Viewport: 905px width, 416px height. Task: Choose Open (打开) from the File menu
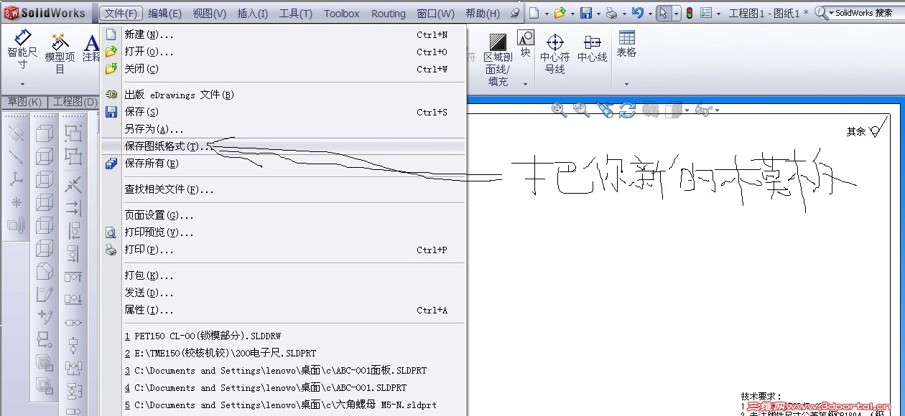283,52
